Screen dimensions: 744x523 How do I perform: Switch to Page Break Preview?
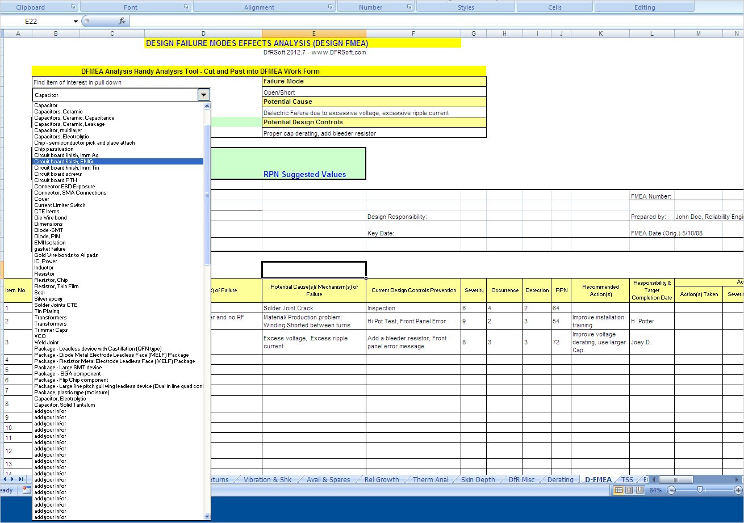coord(639,490)
